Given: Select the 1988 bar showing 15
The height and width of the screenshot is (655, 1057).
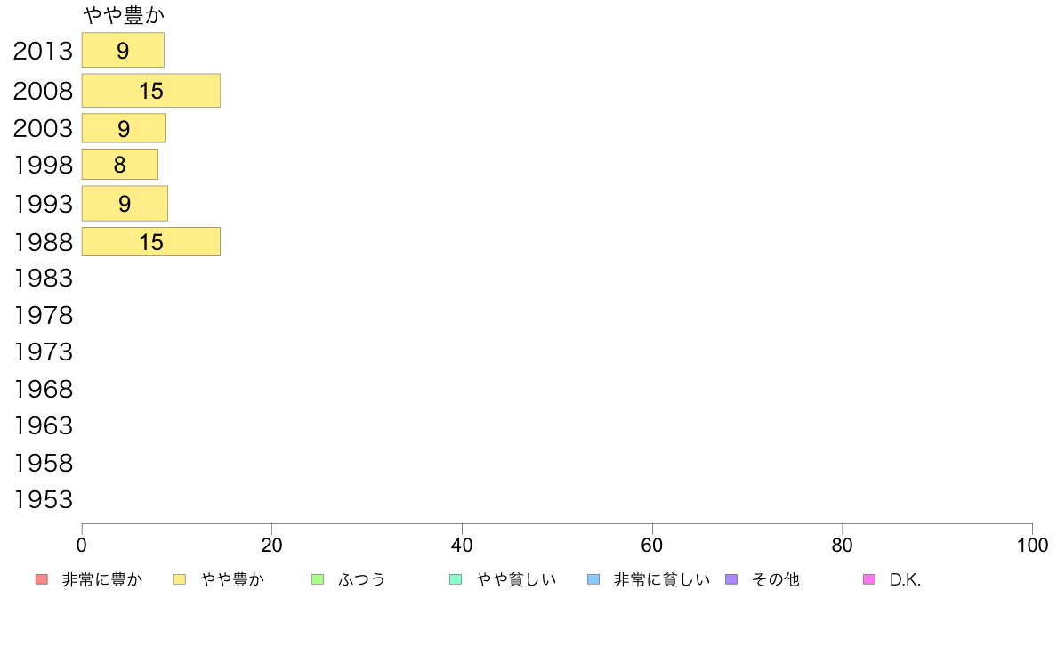Looking at the screenshot, I should pyautogui.click(x=151, y=242).
